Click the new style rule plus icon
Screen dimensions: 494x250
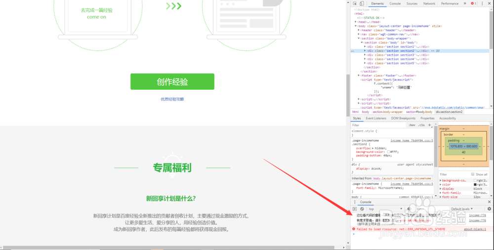pyautogui.click(x=429, y=125)
